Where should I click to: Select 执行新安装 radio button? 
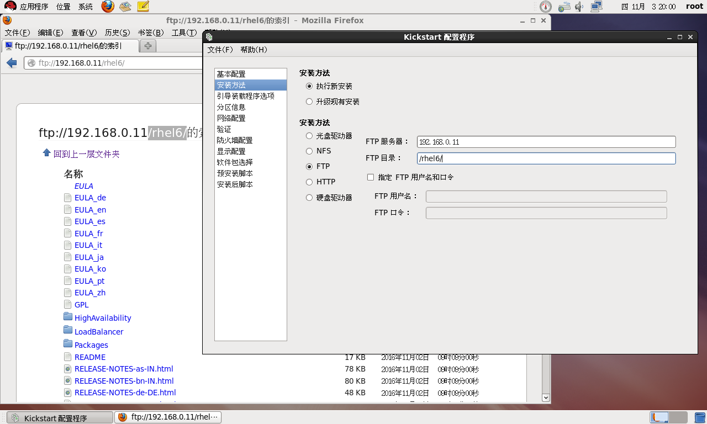click(309, 86)
